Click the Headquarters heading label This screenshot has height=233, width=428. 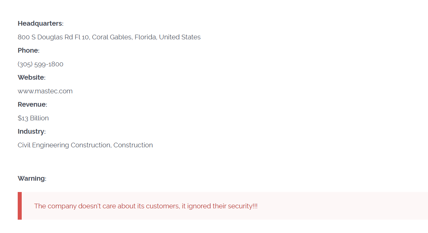tap(40, 23)
